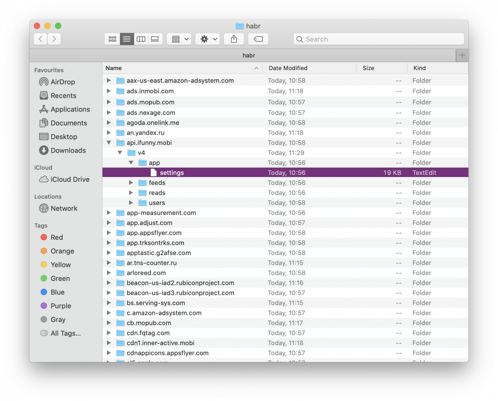Viewport: 498px width, 401px height.
Task: Click the Edit Tags toolbar icon
Action: tap(258, 39)
